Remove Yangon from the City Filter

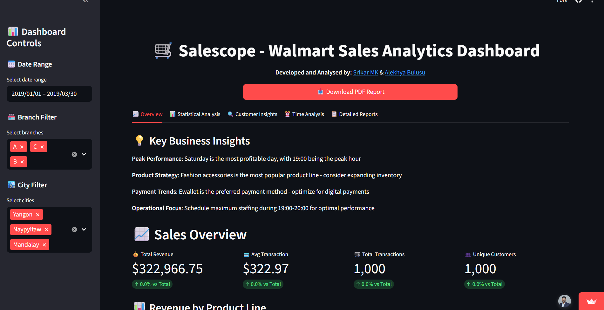(x=37, y=214)
